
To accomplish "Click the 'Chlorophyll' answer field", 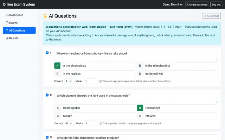I will pyautogui.click(x=180, y=108).
